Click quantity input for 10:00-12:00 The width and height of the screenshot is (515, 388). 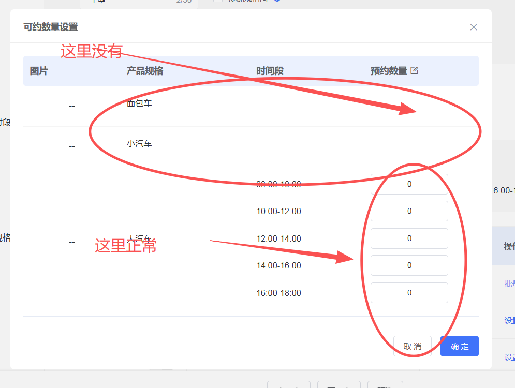409,211
